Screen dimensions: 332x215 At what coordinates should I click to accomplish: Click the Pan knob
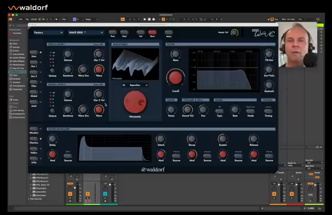[x=203, y=109]
